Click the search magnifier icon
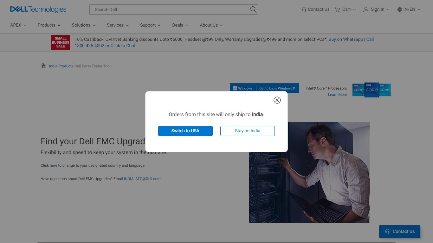Viewport: 433px width, 243px height. (253, 9)
